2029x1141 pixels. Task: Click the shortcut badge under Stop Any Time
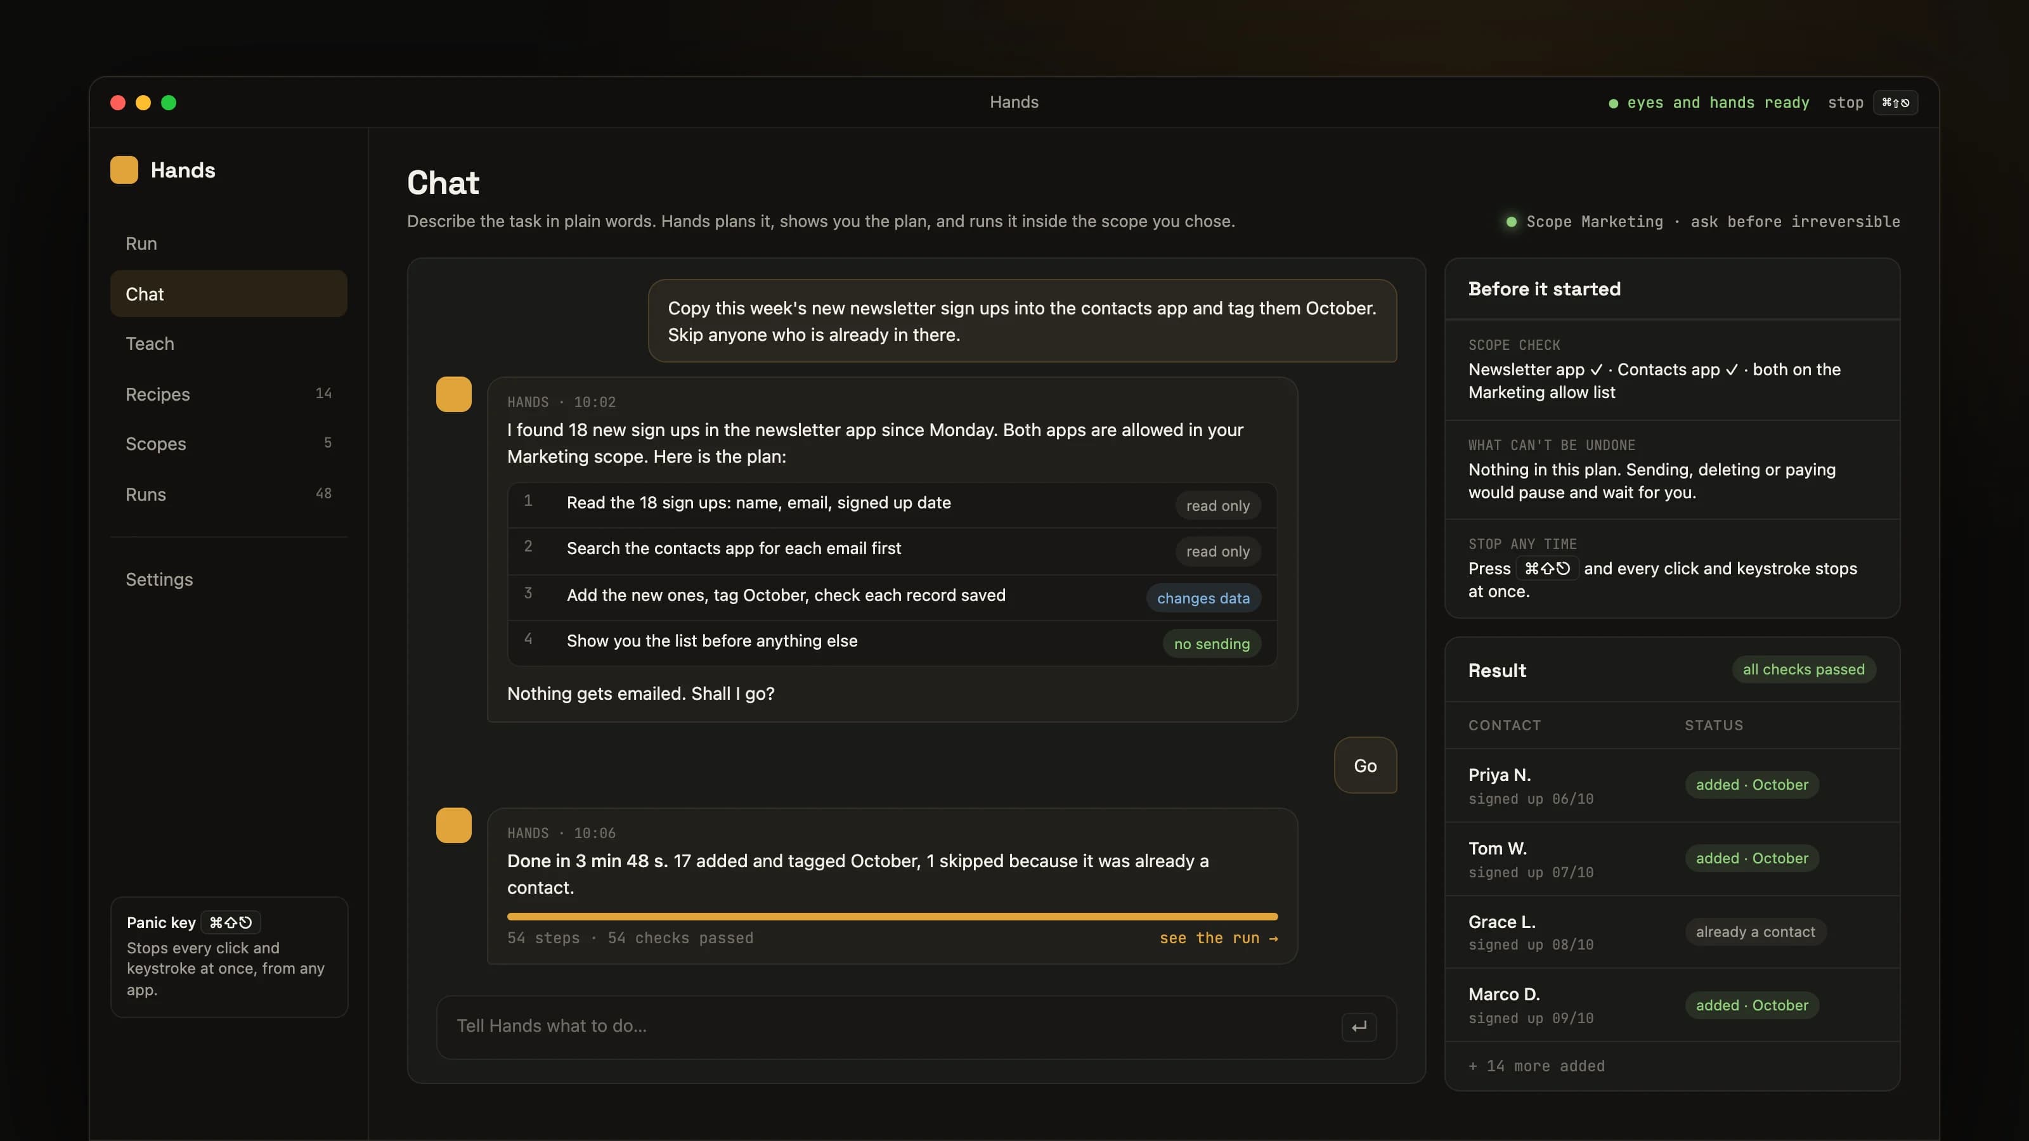coord(1547,569)
